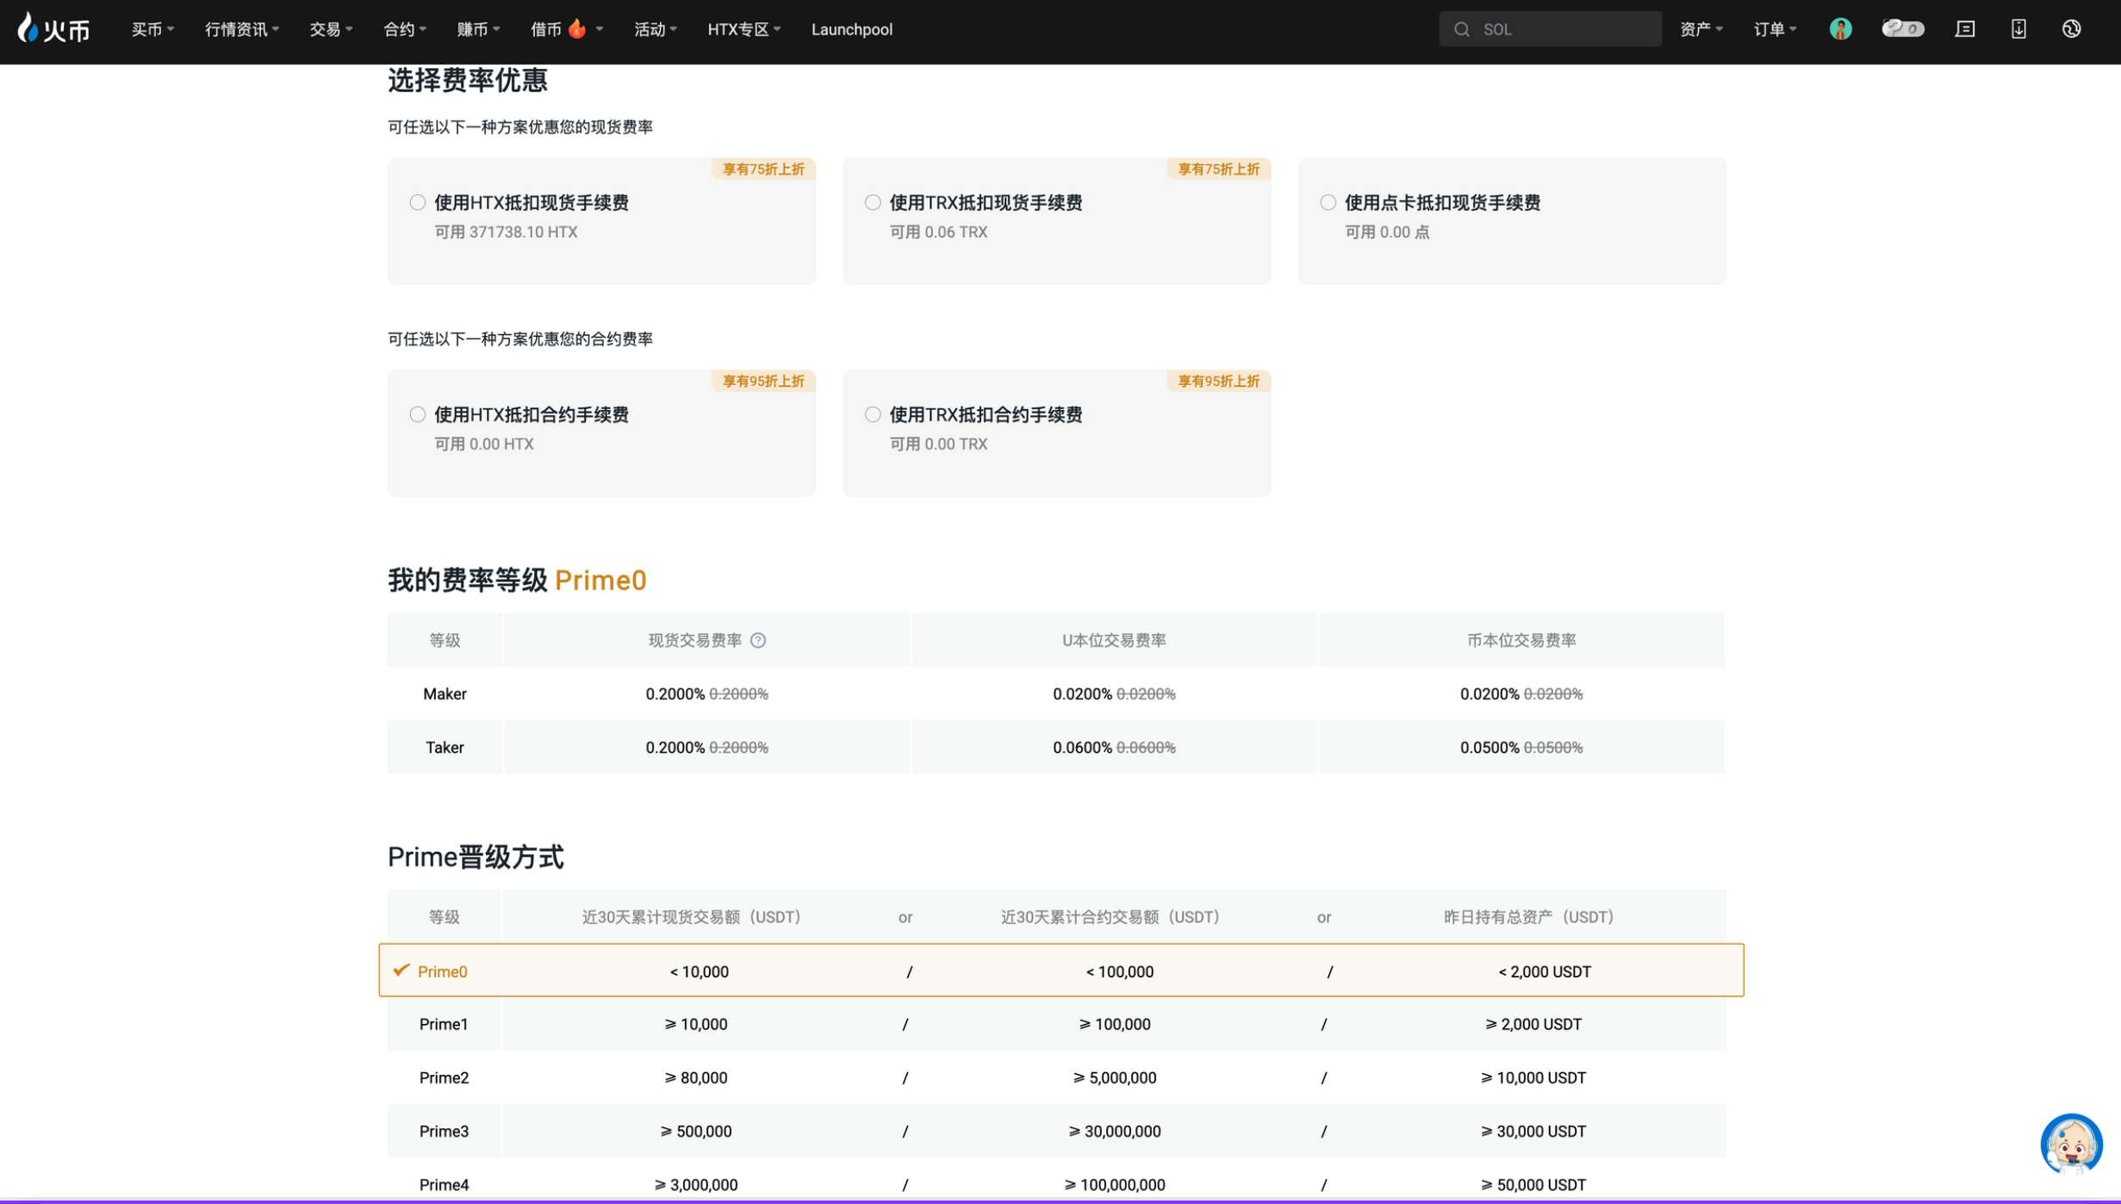Select 使用点卡抵扣现货手续费 radio option
Image resolution: width=2121 pixels, height=1204 pixels.
[1328, 202]
